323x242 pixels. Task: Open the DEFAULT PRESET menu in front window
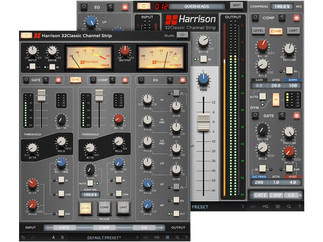coord(104,238)
